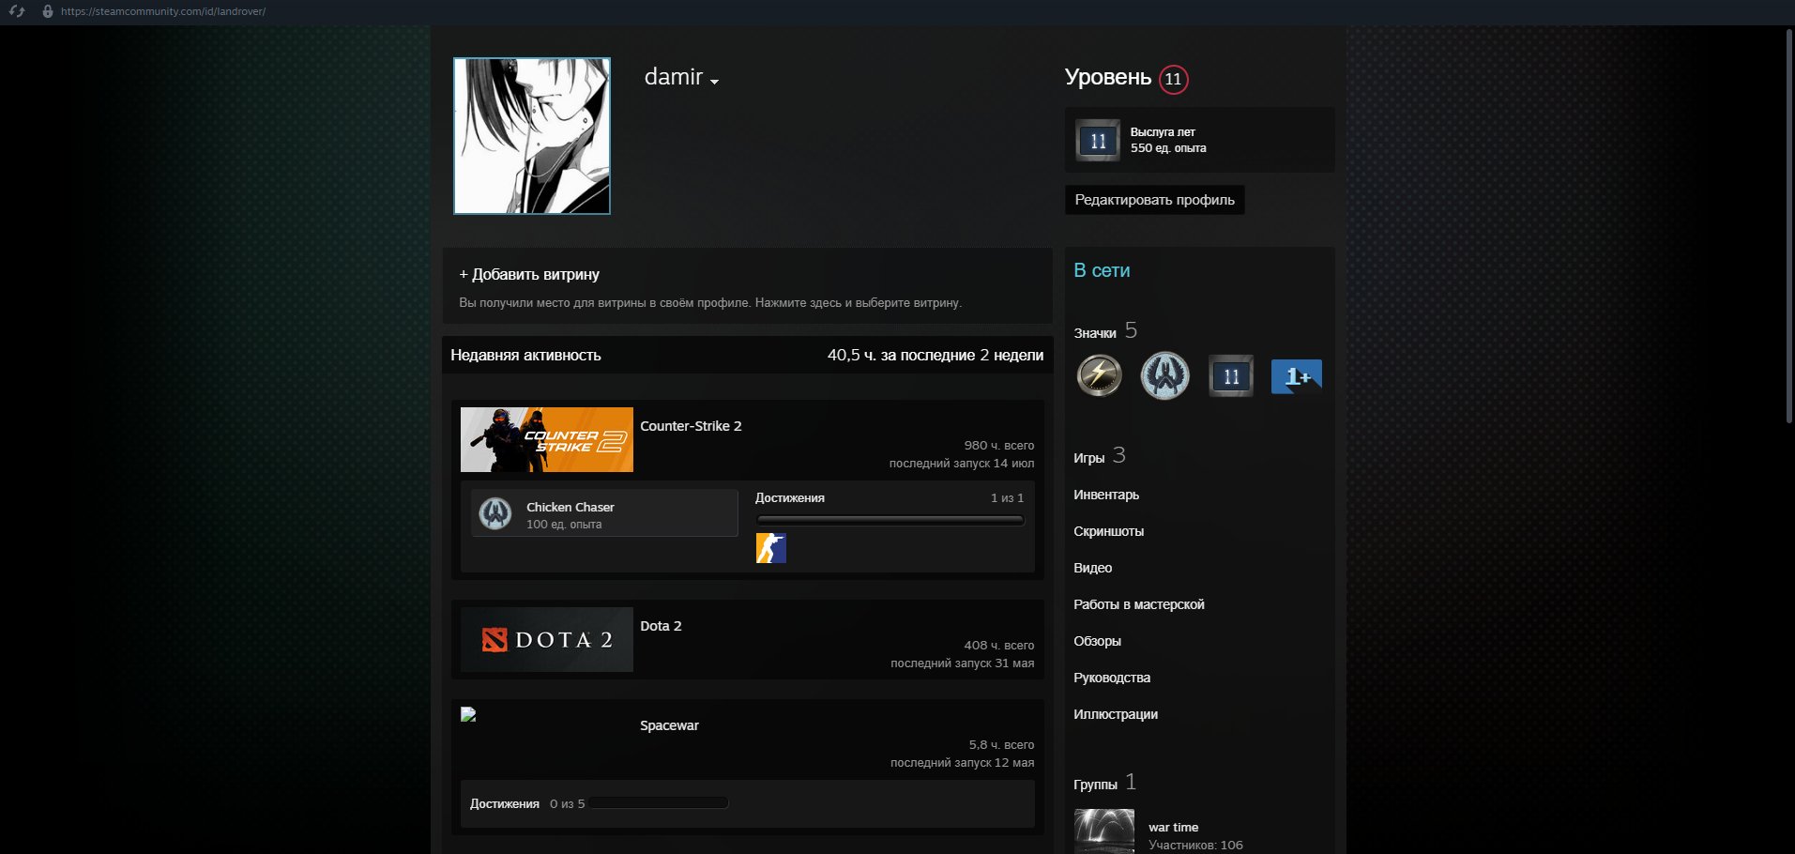Click the 0 из 5 achievements count
Image resolution: width=1795 pixels, height=854 pixels.
[x=567, y=804]
